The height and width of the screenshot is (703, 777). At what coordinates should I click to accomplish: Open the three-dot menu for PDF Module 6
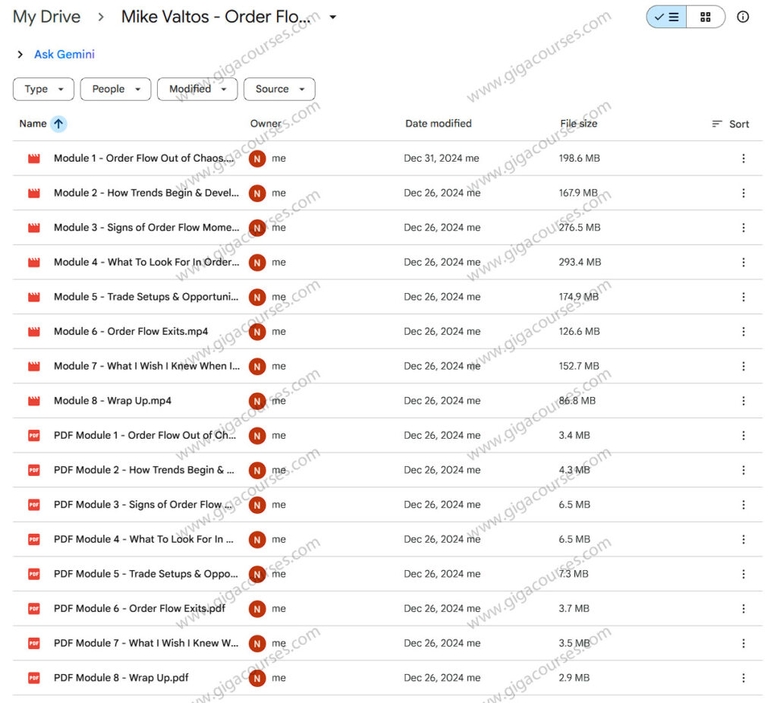click(x=743, y=609)
